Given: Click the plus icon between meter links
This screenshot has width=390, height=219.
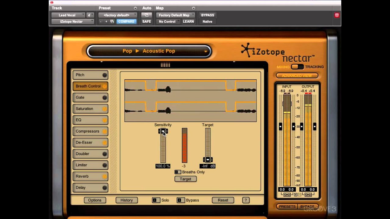Looking at the screenshot, I should point(295,195).
